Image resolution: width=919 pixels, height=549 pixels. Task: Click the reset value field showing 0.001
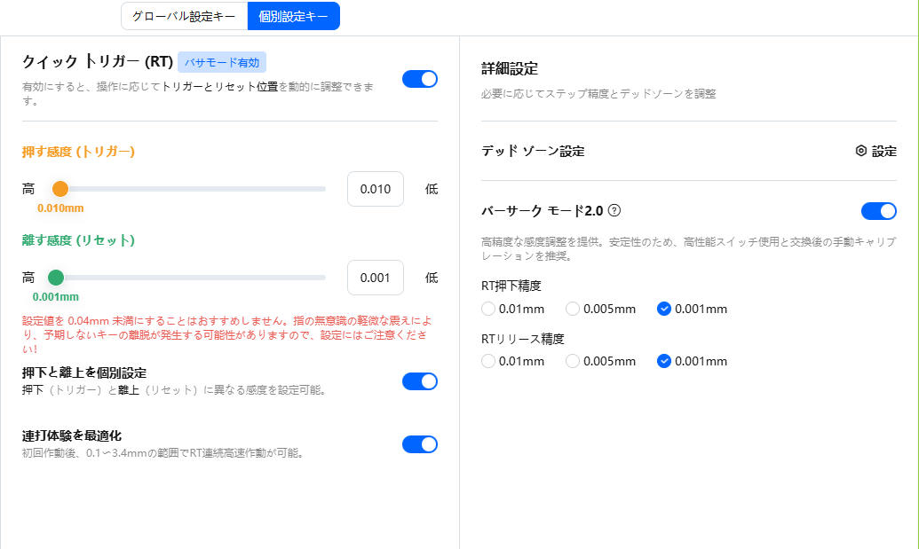375,278
